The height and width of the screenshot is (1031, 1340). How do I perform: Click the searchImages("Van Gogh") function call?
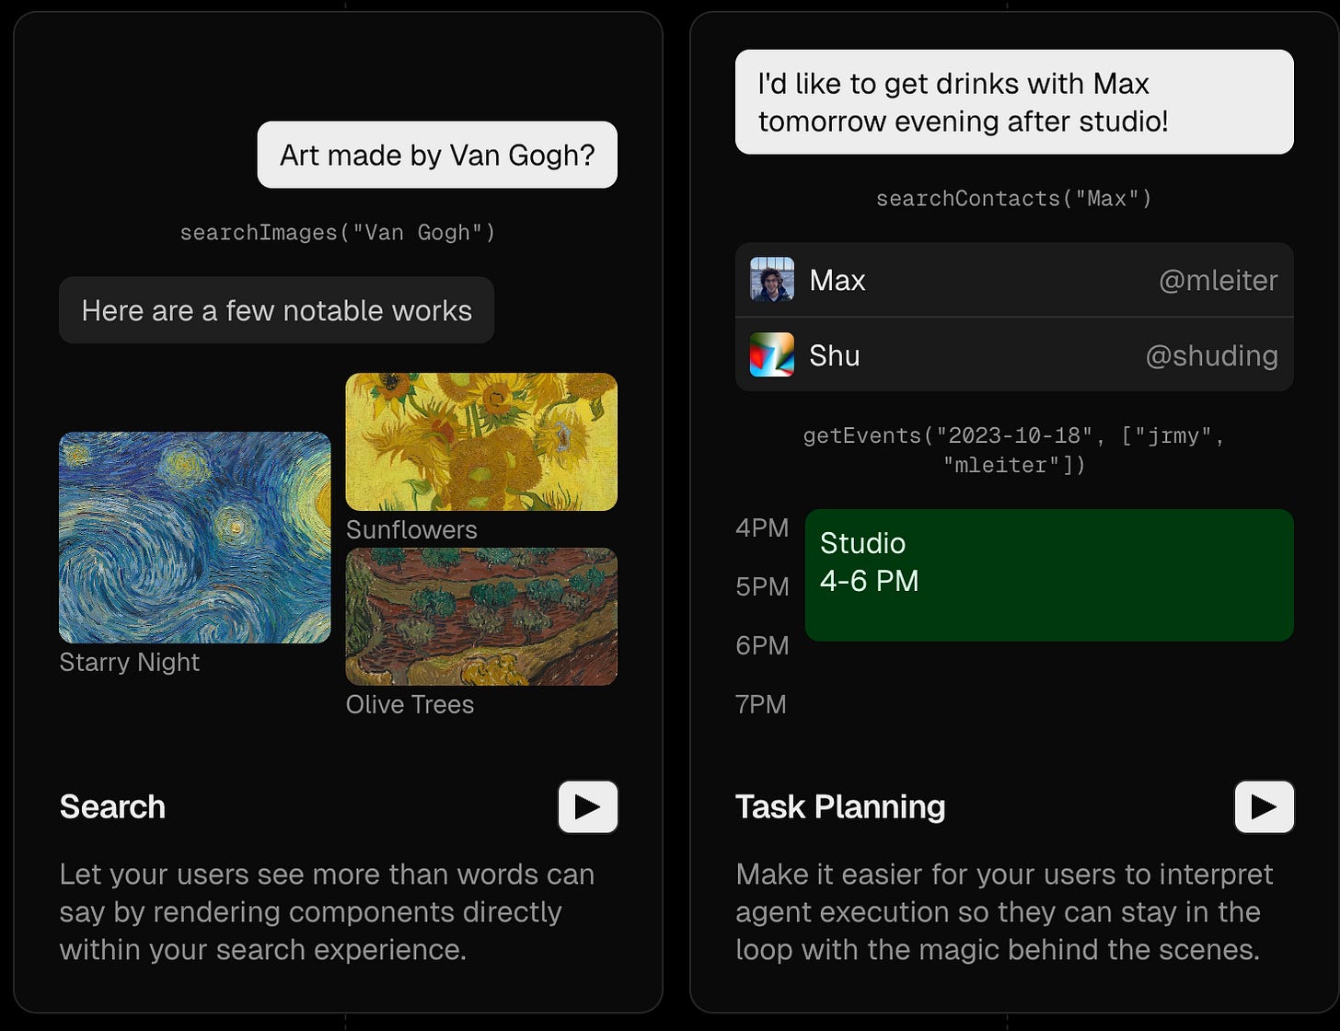(338, 232)
